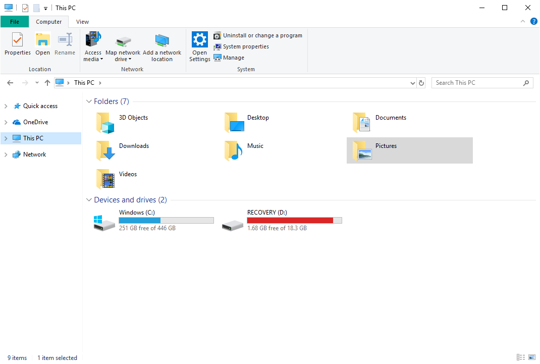Refresh This PC with the refresh icon

pyautogui.click(x=422, y=82)
